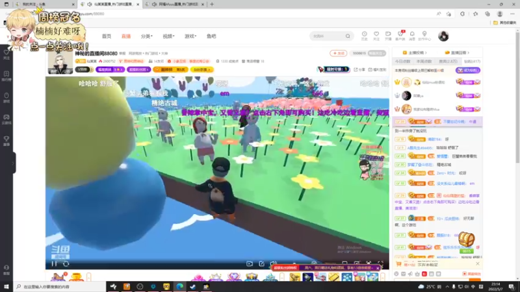Open a new browser tab
This screenshot has width=520, height=292.
pyautogui.click(x=212, y=5)
